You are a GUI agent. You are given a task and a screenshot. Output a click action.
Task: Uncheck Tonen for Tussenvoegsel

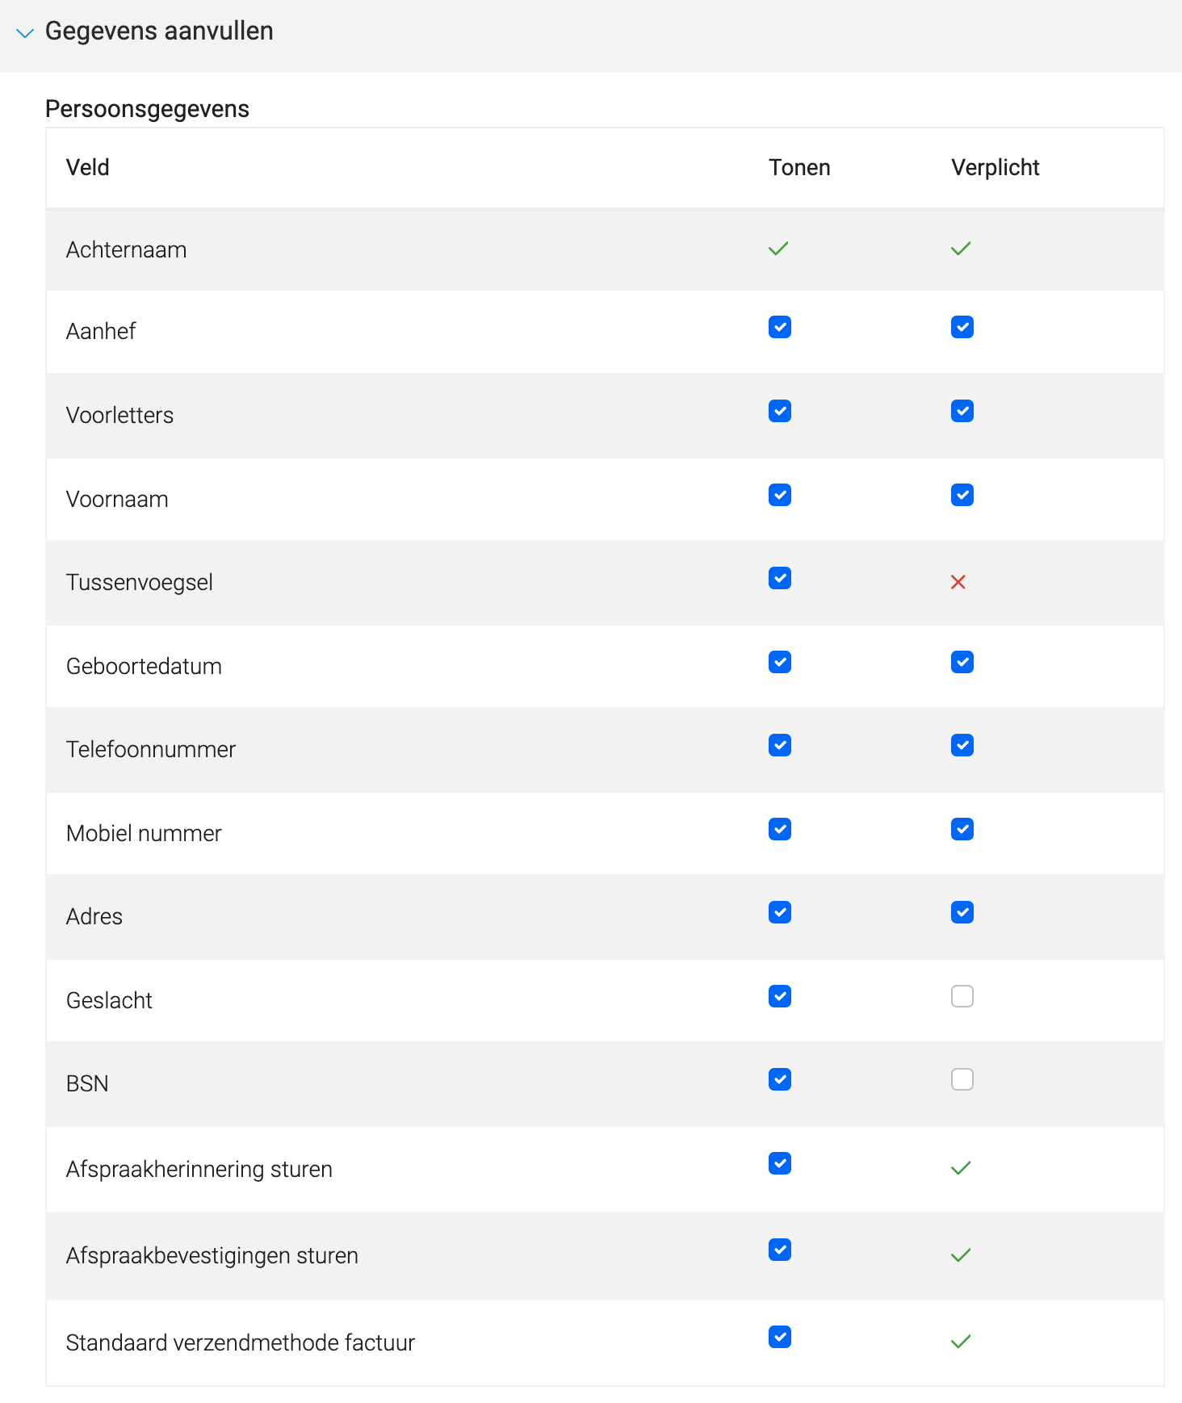pyautogui.click(x=780, y=578)
